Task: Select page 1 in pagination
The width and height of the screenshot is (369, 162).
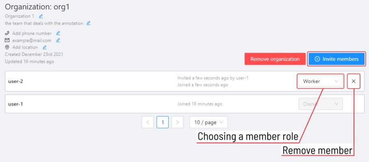Action: click(163, 122)
